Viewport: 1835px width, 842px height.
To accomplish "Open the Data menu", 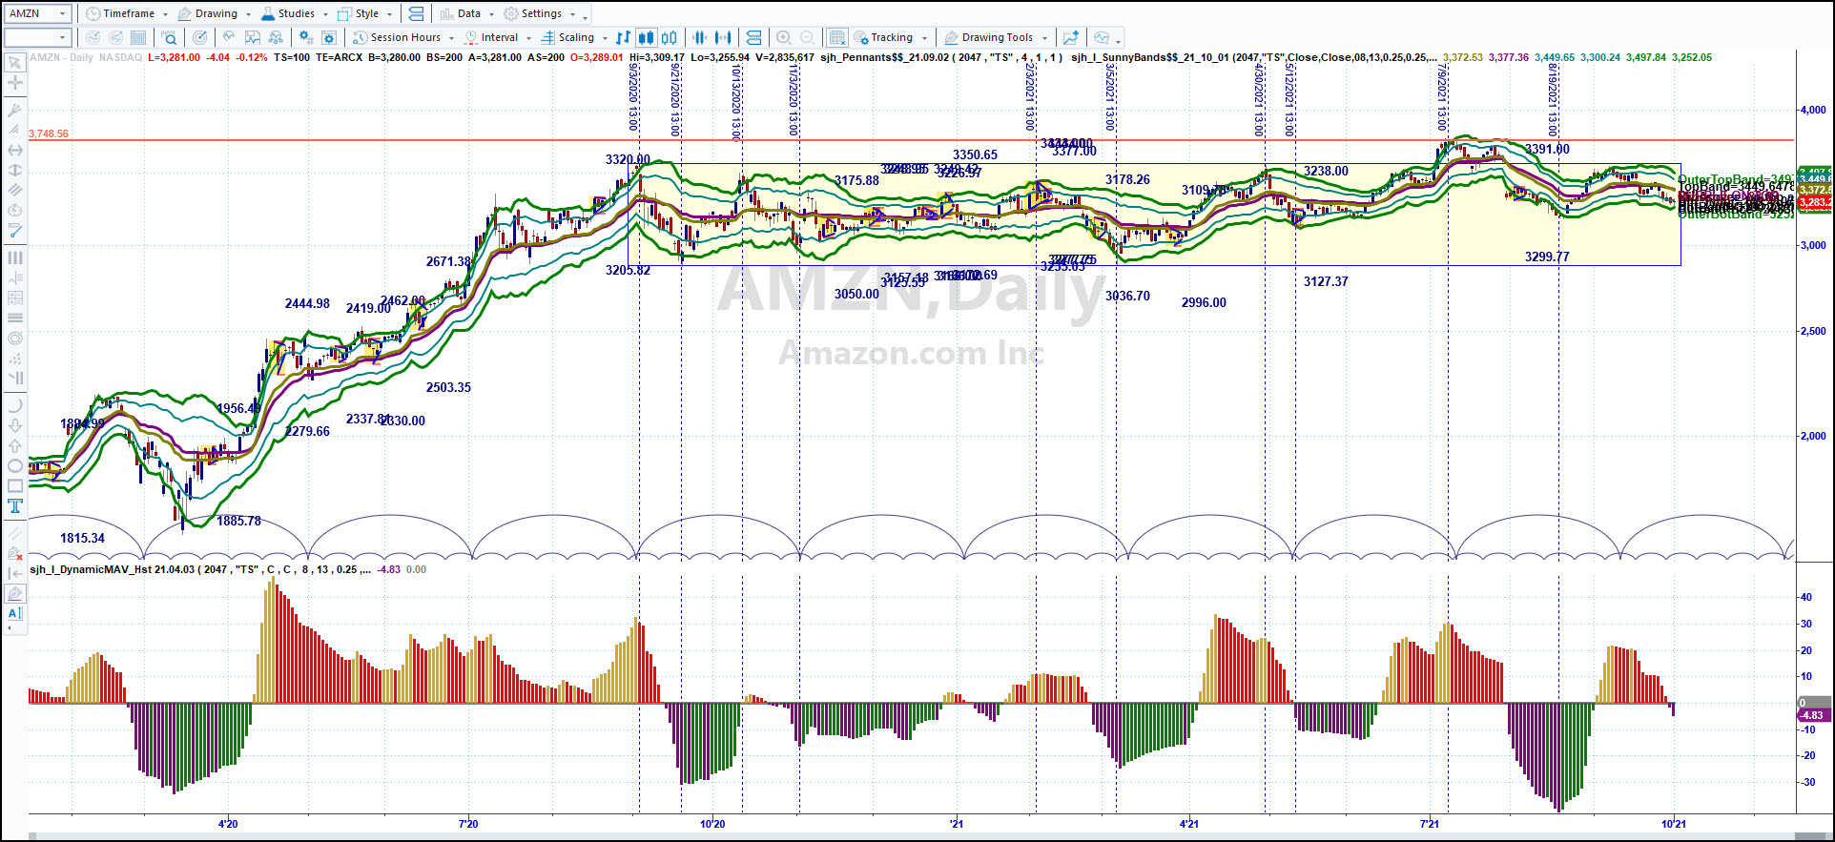I will 467,13.
